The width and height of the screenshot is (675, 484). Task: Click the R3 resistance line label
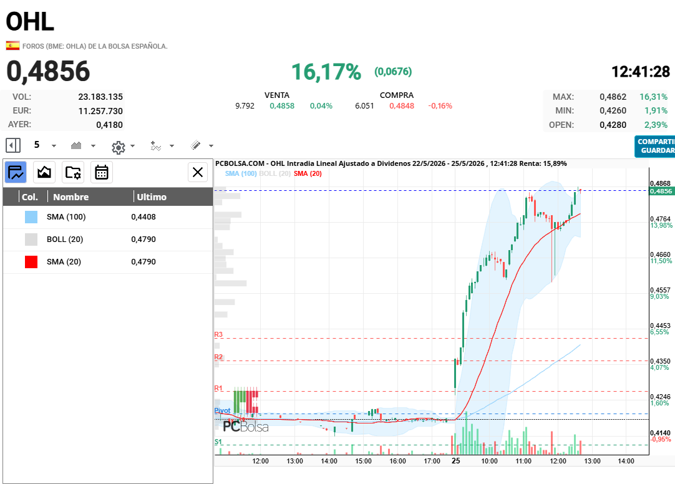[218, 334]
